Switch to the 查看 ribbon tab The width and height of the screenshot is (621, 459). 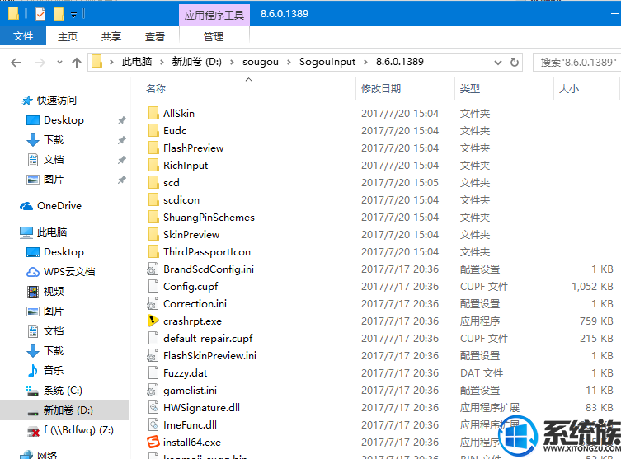pyautogui.click(x=155, y=37)
